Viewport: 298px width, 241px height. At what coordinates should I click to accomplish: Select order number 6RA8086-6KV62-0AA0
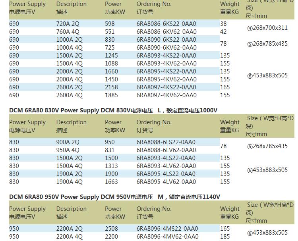pos(166,32)
